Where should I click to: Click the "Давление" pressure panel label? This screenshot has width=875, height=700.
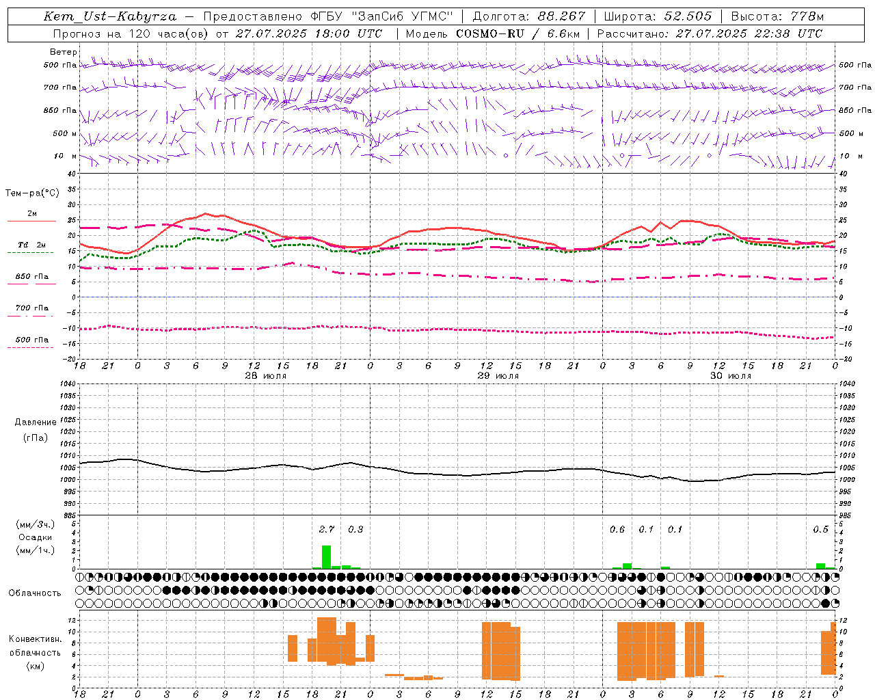(36, 422)
